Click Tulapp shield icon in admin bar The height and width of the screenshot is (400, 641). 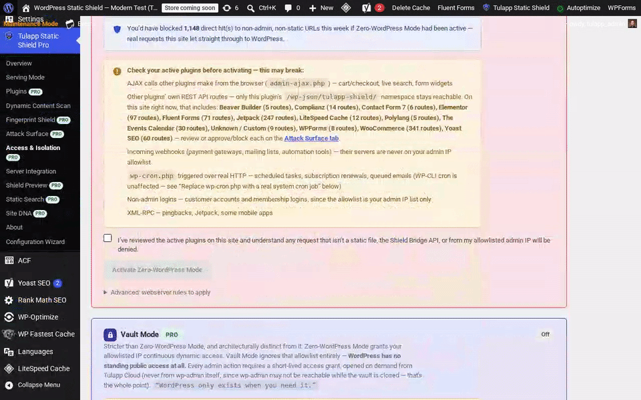(486, 7)
